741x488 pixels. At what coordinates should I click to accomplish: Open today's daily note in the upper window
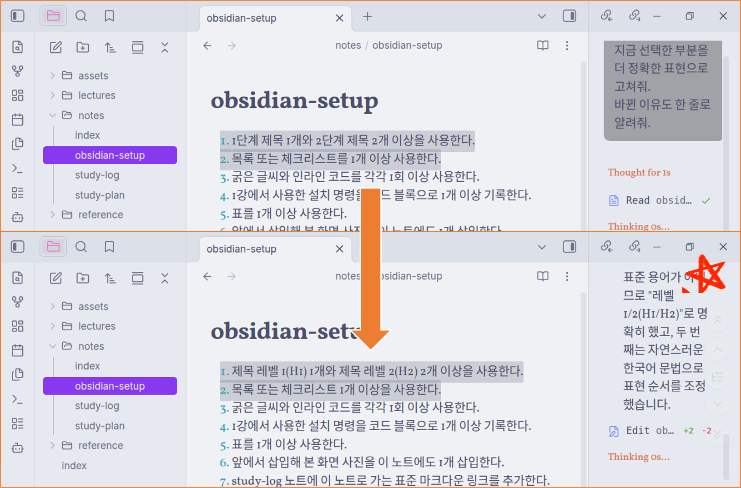click(x=17, y=120)
